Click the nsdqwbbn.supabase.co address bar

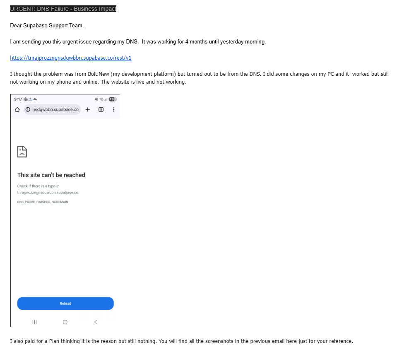pos(53,109)
